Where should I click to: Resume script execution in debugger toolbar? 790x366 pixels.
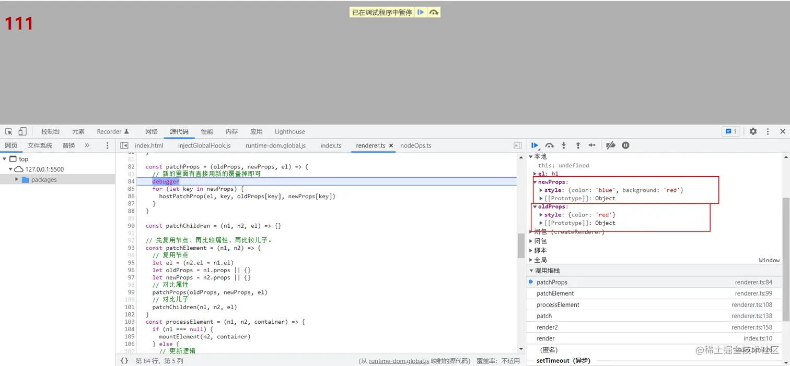tap(535, 145)
